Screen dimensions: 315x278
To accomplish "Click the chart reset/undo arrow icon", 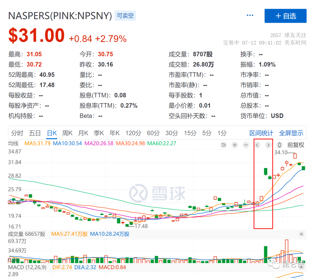I will click(223, 145).
